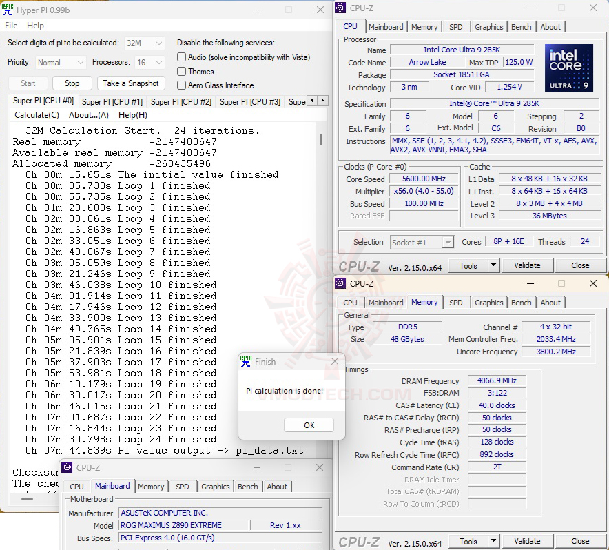Click the ROG MAXIMUS Z890 EXTREME model field

click(184, 525)
